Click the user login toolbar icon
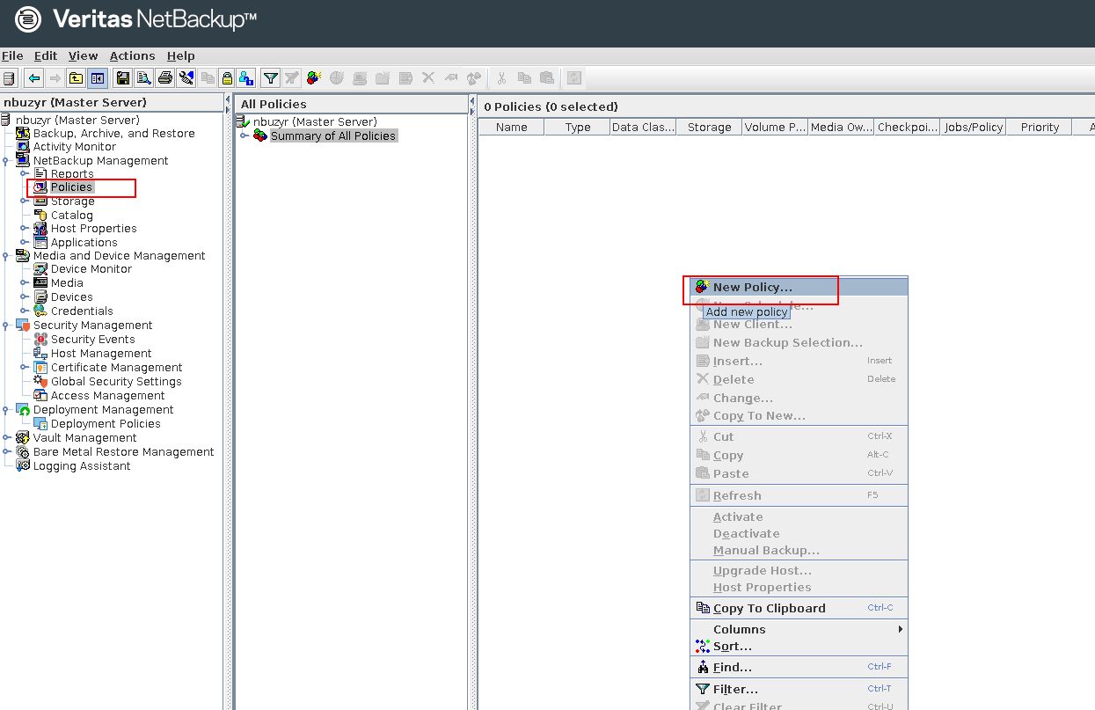The image size is (1095, 710). [x=246, y=78]
